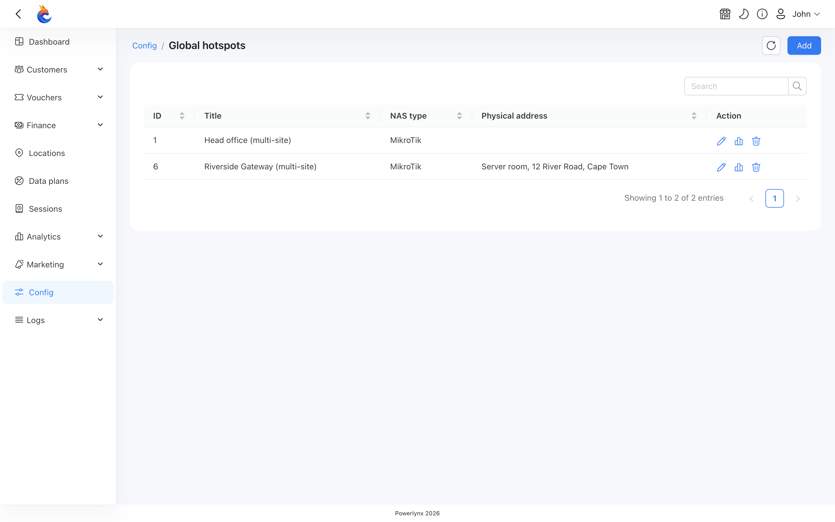The height and width of the screenshot is (522, 835).
Task: Open statistics for Head office hotspot
Action: pos(738,141)
